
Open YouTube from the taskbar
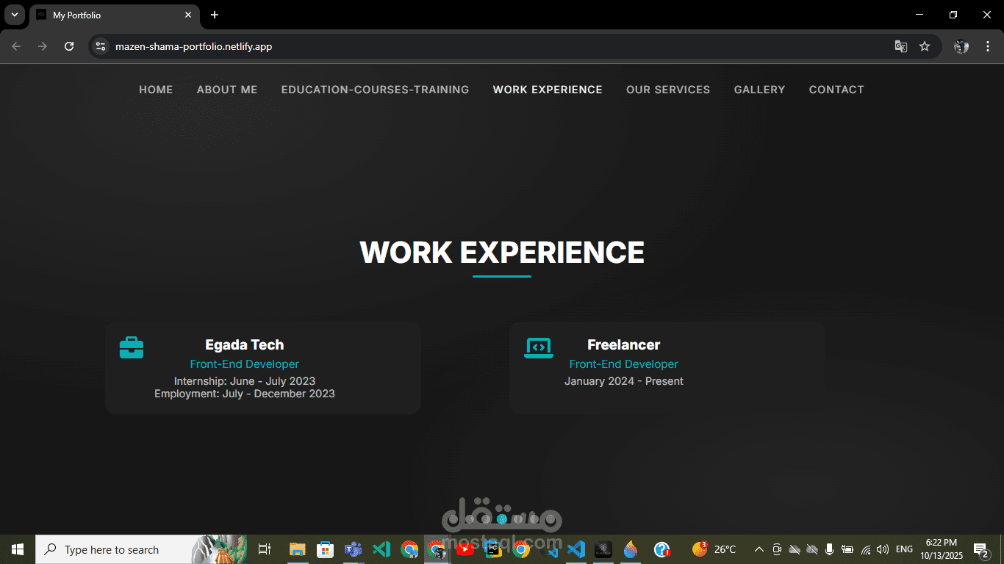pos(465,549)
